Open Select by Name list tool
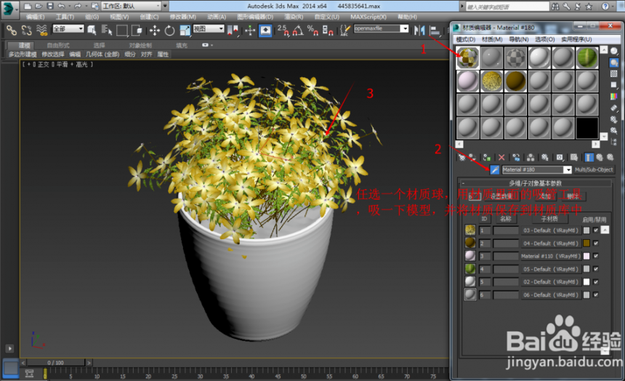The height and width of the screenshot is (381, 625). pos(106,31)
